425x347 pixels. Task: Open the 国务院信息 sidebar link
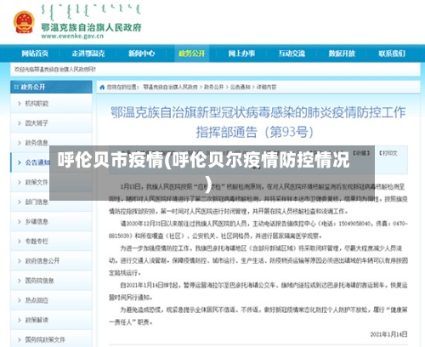[39, 281]
